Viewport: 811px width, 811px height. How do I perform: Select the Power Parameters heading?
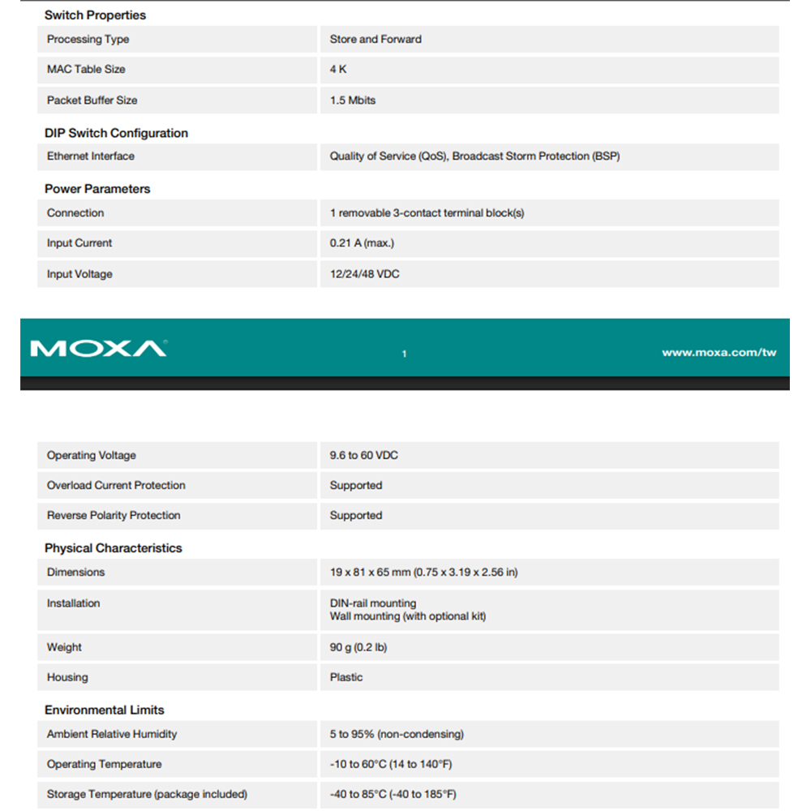97,189
